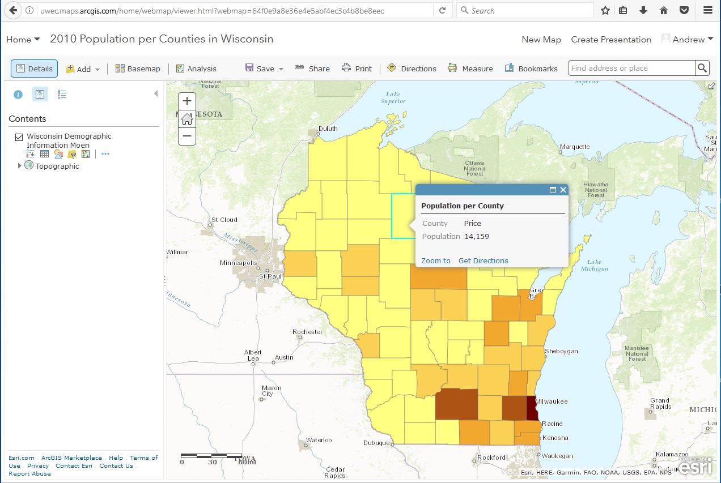
Task: Click the site info icon in address bar
Action: [29, 11]
